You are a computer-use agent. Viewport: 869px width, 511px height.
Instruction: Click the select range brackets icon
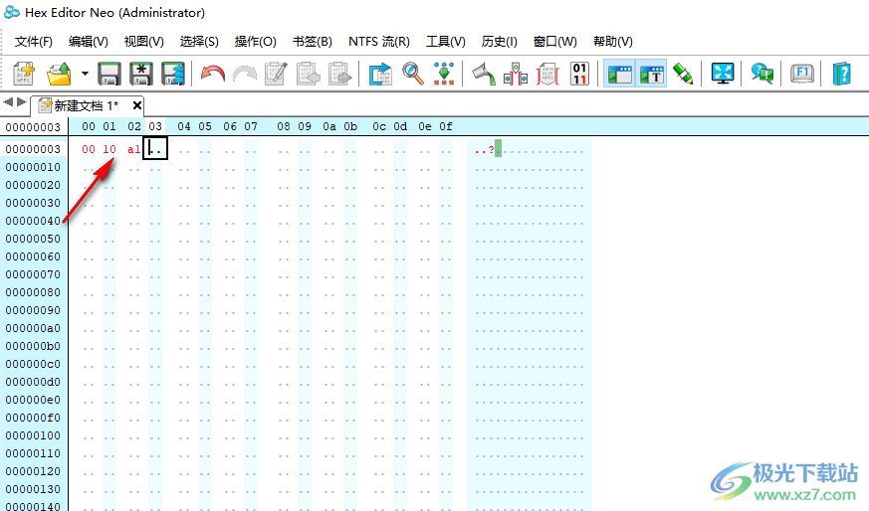(x=547, y=74)
